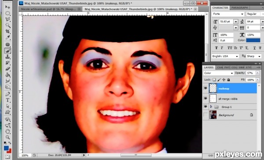Open the Forte font family dropdown

(x=228, y=14)
